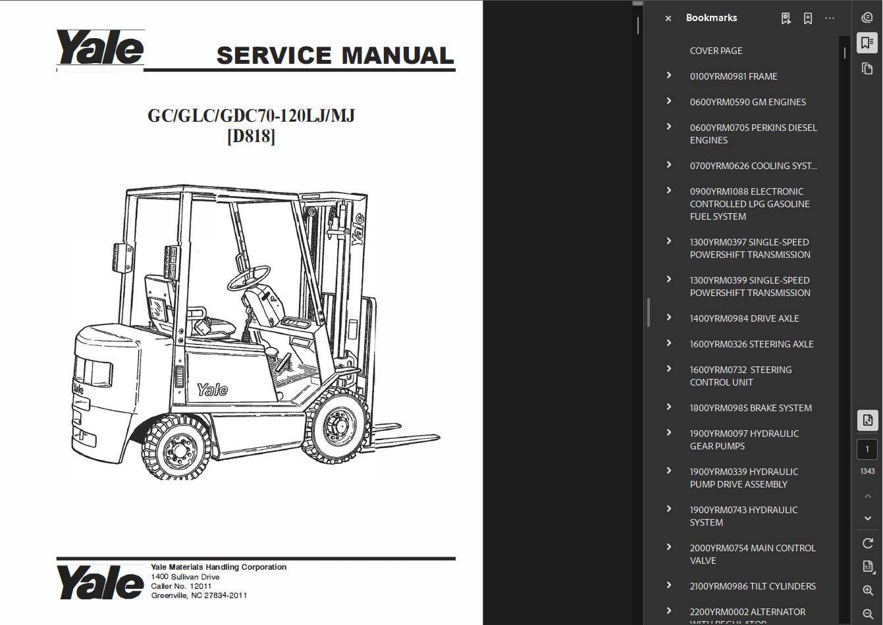The height and width of the screenshot is (625, 883).
Task: Go to 1600YRM0732 STEERING CONTROL UNIT bookmark
Action: (x=741, y=376)
